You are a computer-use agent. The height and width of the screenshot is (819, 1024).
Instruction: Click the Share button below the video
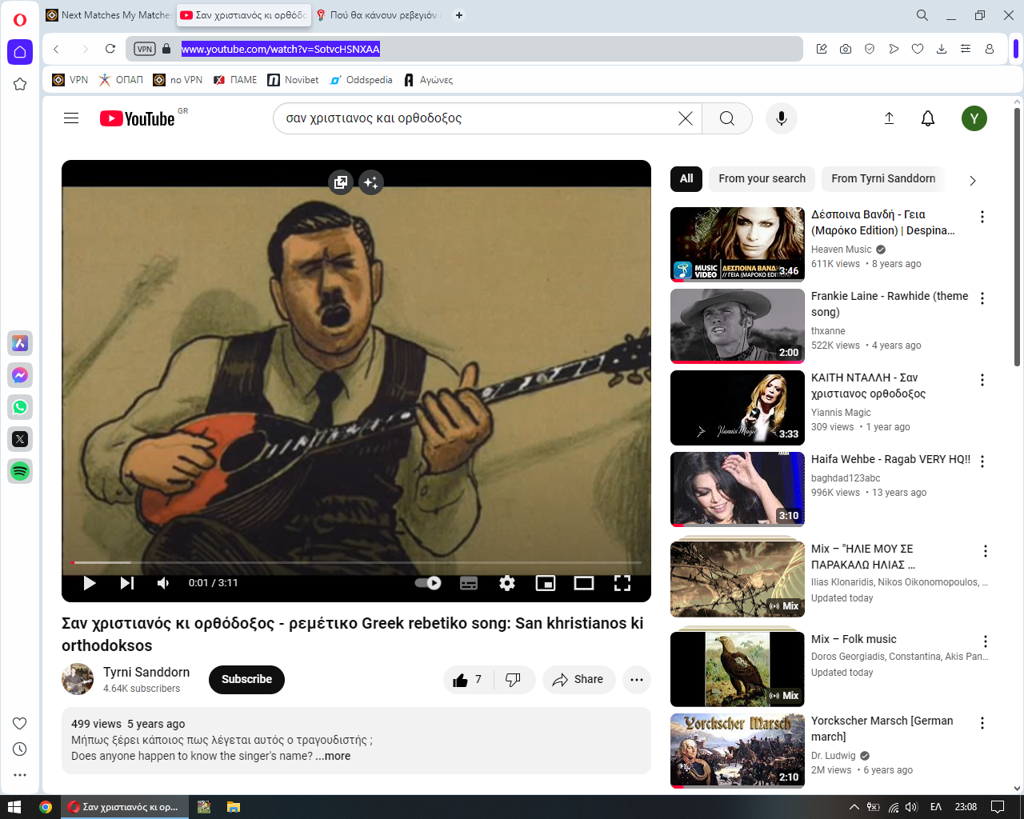[x=578, y=679]
